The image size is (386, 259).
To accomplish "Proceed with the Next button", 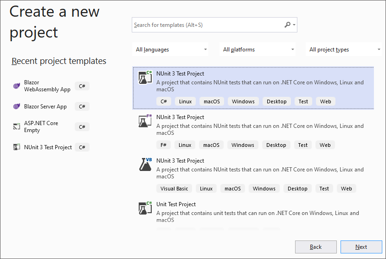I will tap(361, 246).
